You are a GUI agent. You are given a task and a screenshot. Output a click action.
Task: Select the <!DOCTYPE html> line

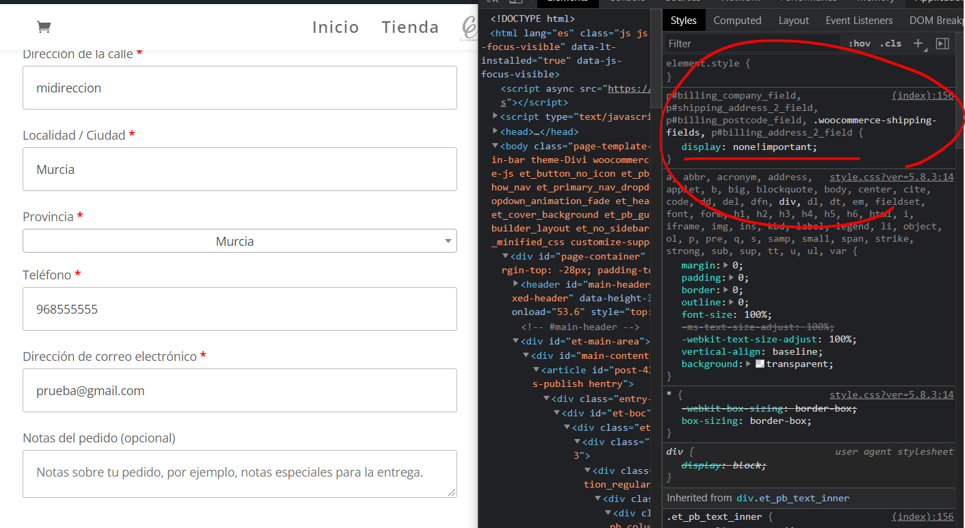coord(532,19)
